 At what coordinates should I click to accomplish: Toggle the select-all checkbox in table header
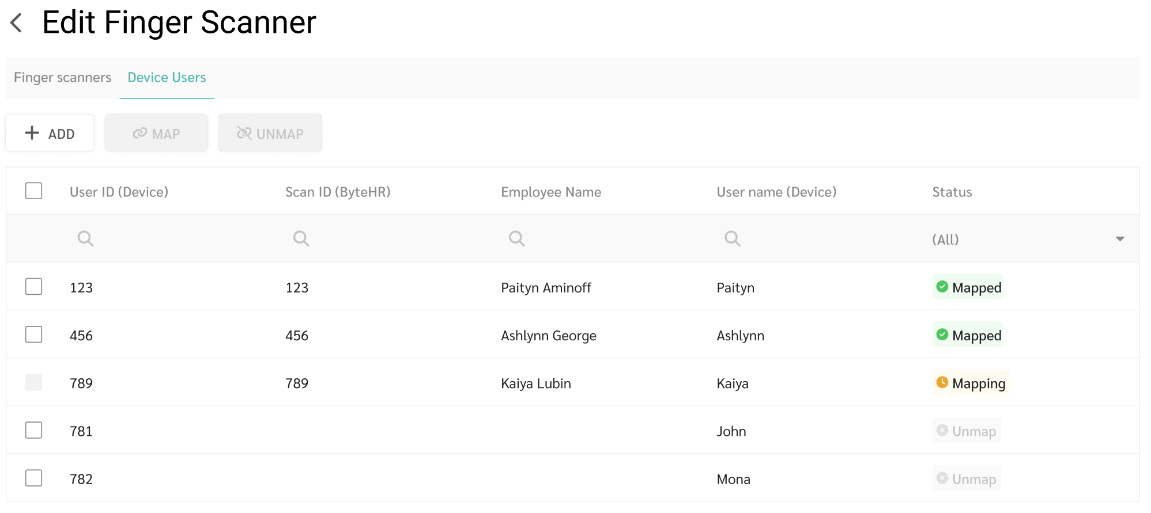click(34, 191)
